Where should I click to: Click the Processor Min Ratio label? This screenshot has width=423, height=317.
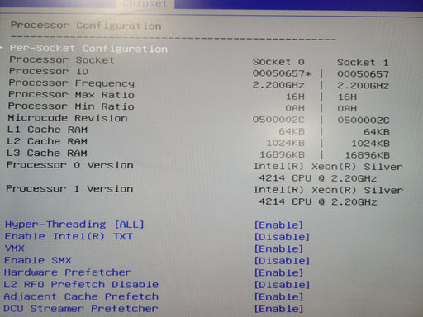71,106
